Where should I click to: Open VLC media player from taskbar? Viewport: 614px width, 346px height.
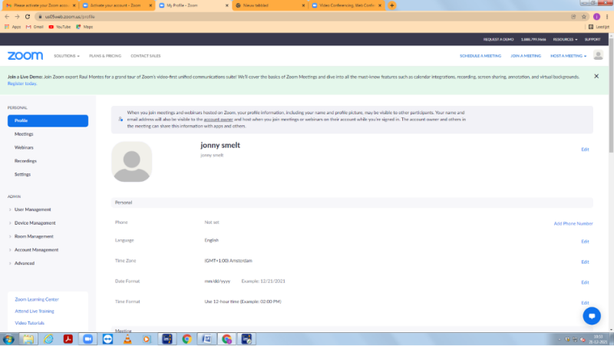pos(127,339)
